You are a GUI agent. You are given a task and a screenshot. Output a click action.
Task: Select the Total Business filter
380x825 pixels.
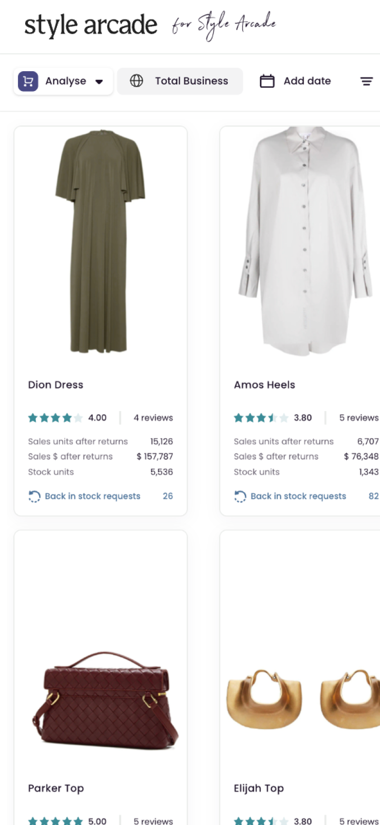click(x=191, y=81)
